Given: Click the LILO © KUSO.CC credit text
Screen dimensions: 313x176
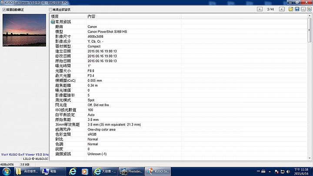Looking at the screenshot, I should pyautogui.click(x=36, y=159).
